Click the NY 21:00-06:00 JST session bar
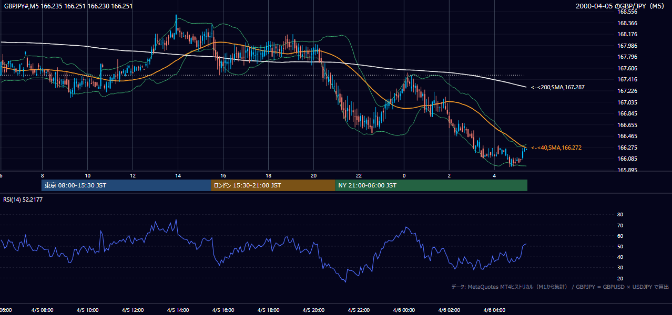This screenshot has width=672, height=315. tap(431, 185)
